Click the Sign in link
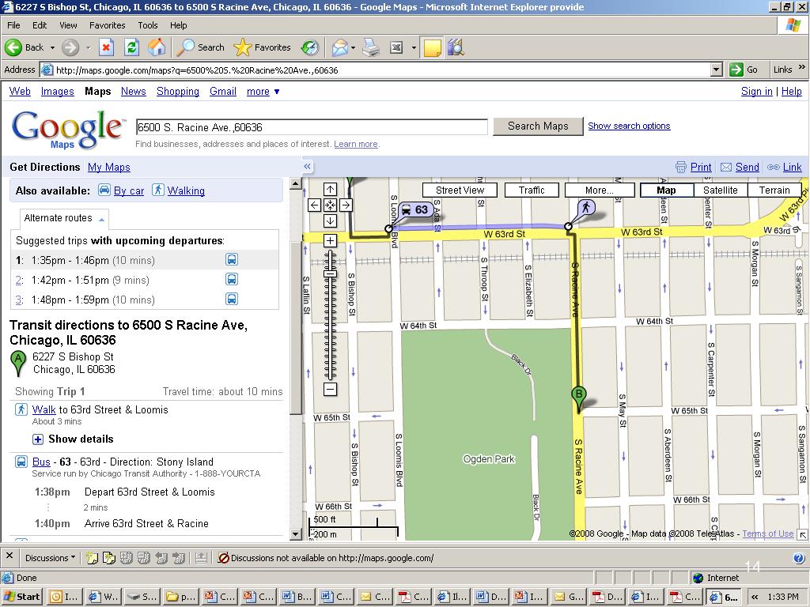The image size is (810, 607). [x=756, y=92]
